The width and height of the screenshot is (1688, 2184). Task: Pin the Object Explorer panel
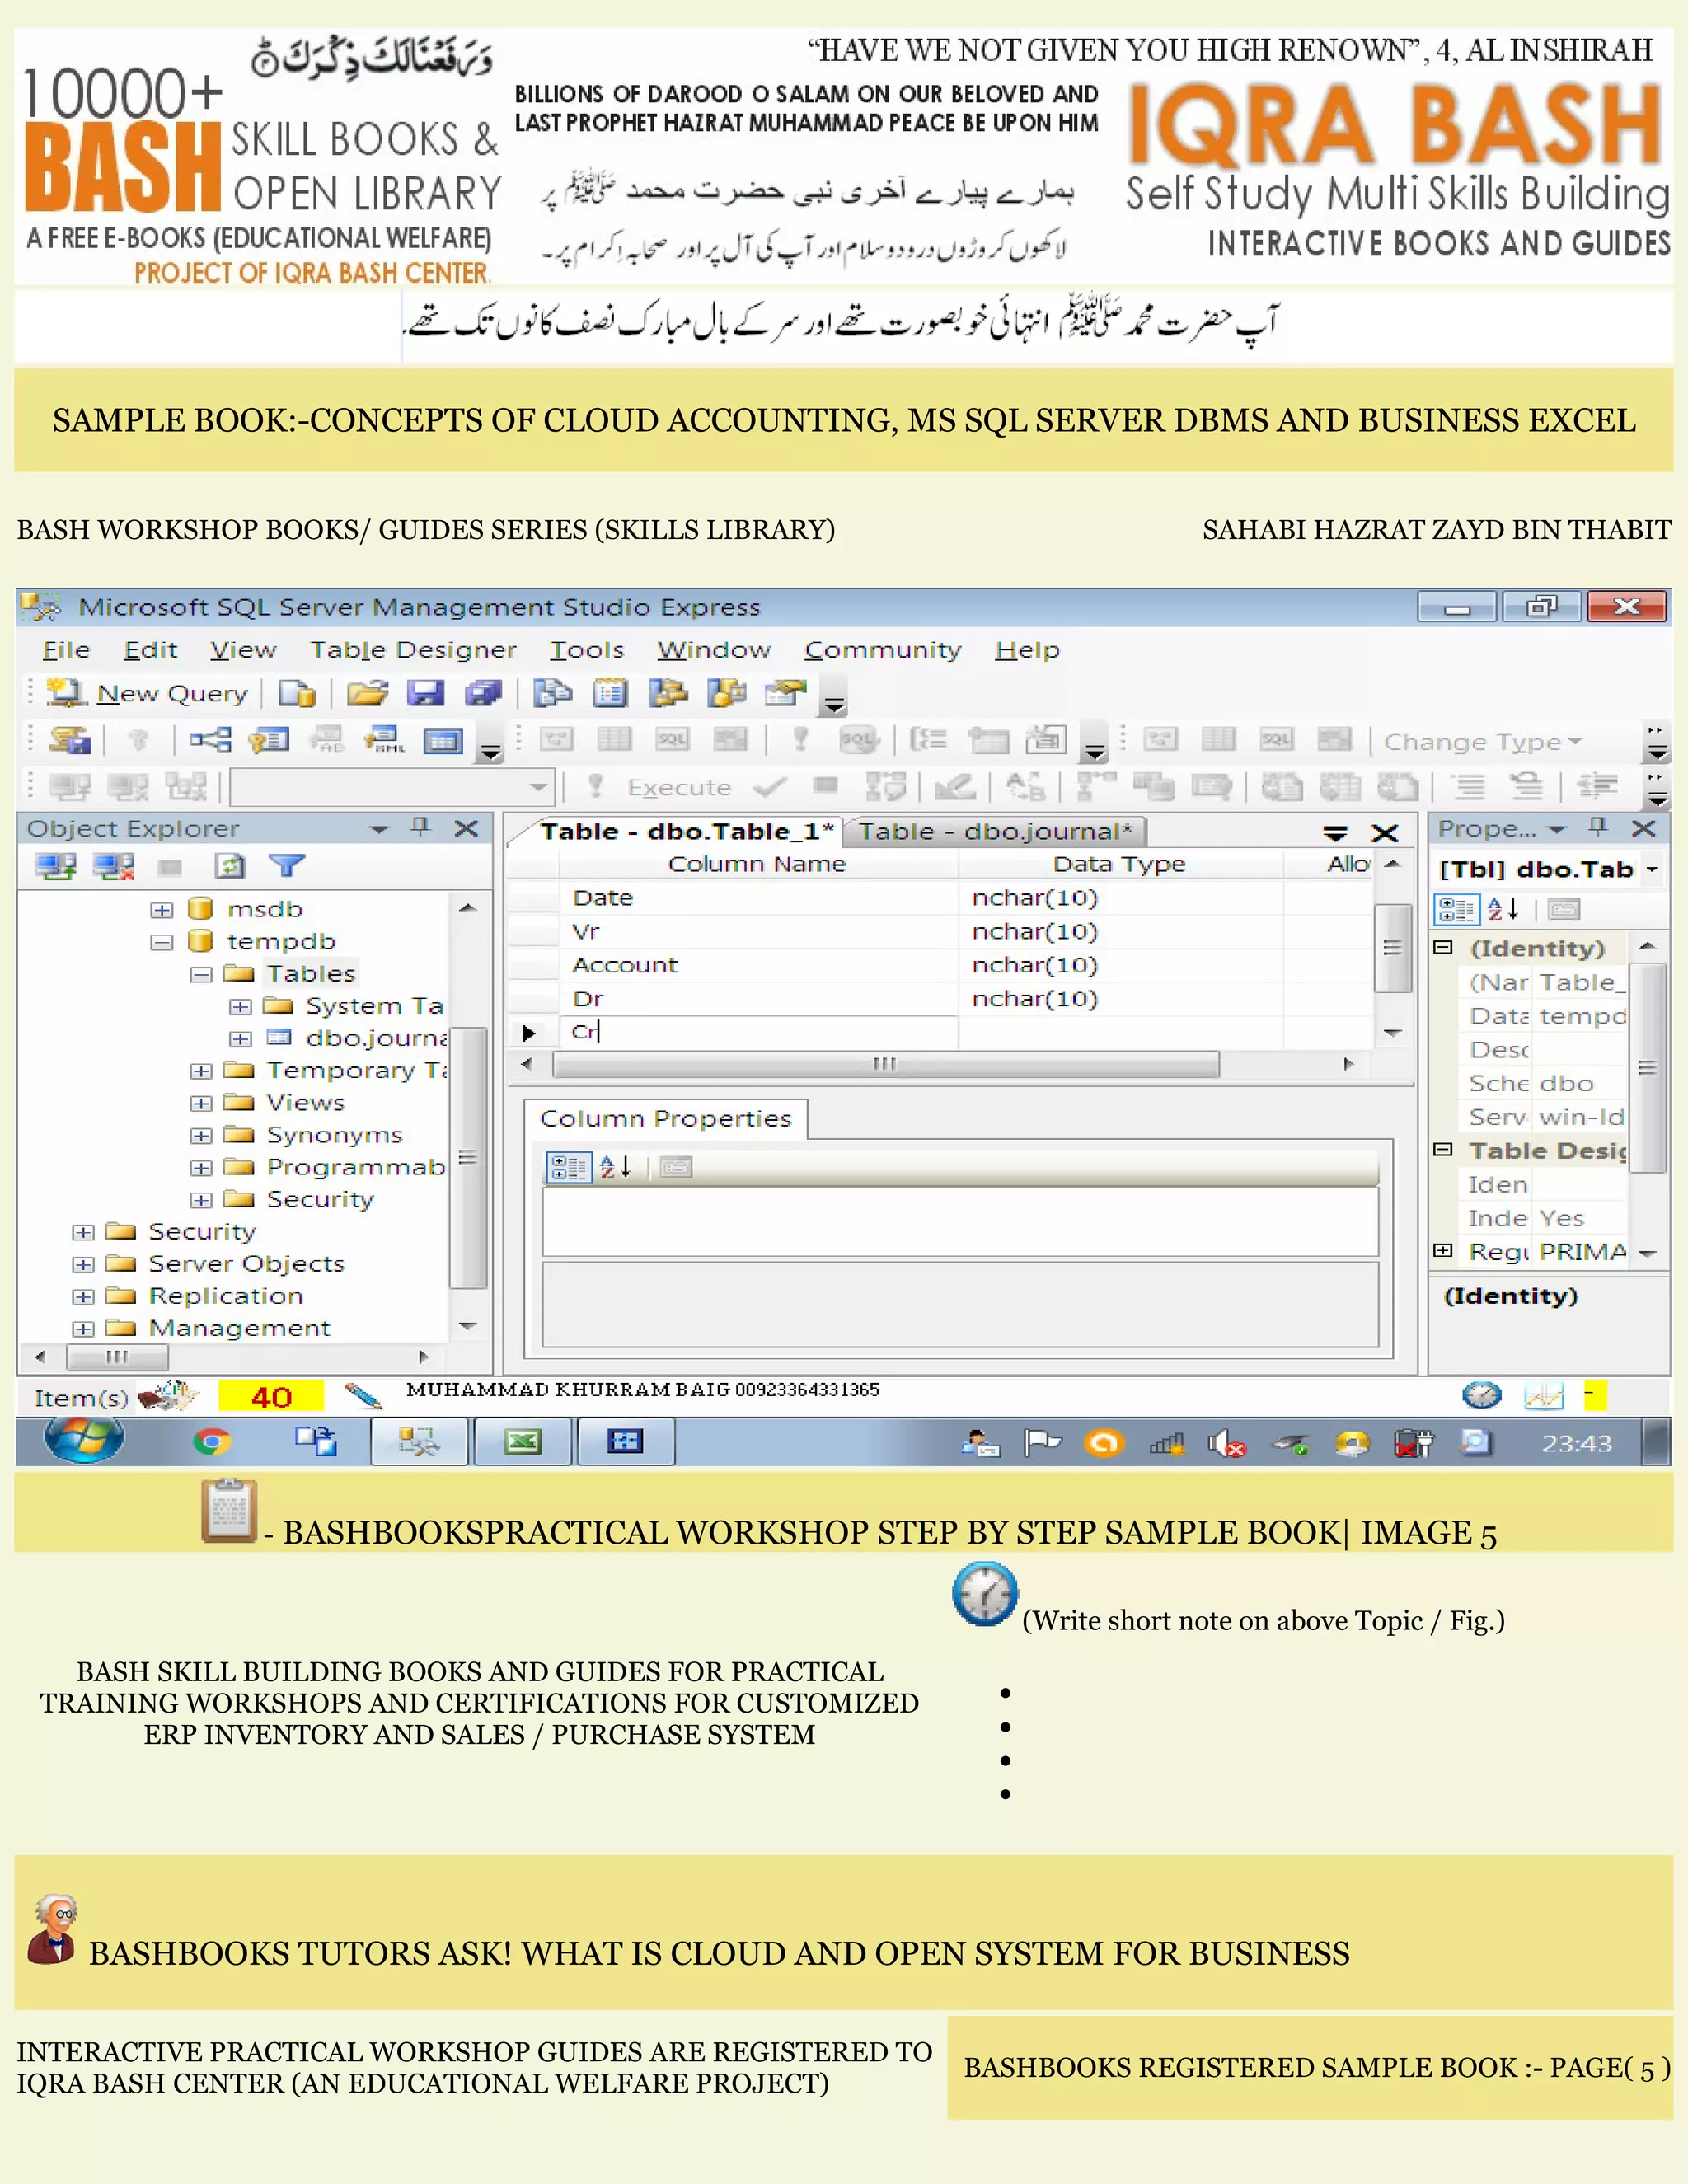point(420,827)
